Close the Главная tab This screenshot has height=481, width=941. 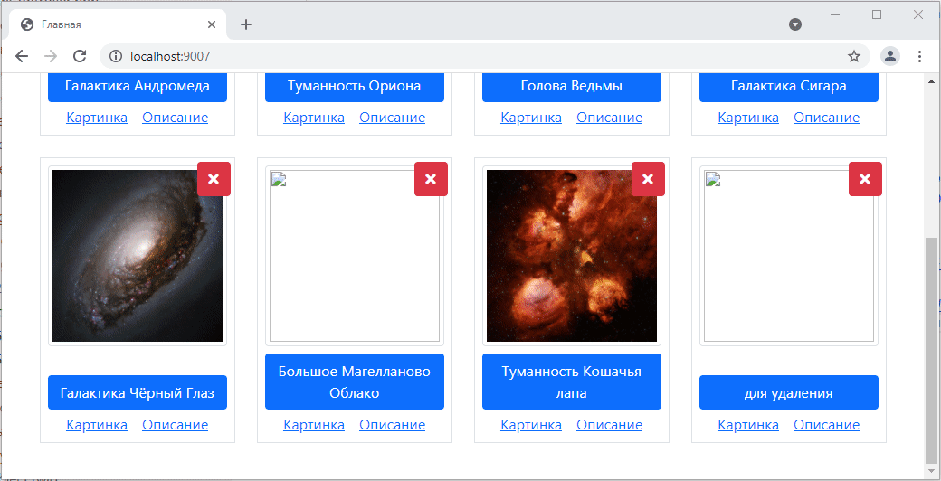(213, 24)
